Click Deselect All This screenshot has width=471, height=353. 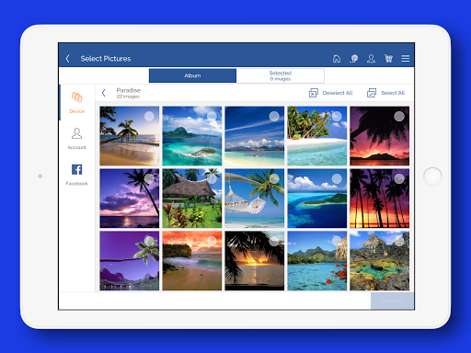331,93
